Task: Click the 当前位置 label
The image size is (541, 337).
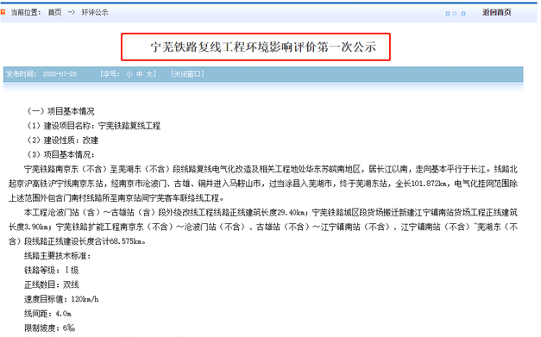Action: pyautogui.click(x=26, y=12)
